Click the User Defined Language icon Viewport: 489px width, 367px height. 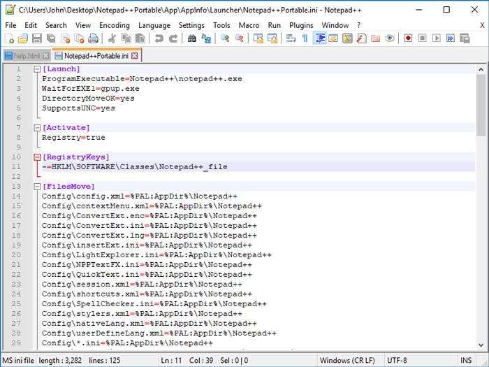pyautogui.click(x=333, y=38)
